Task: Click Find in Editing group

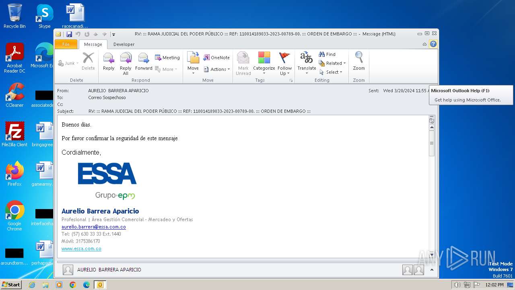Action: 327,54
